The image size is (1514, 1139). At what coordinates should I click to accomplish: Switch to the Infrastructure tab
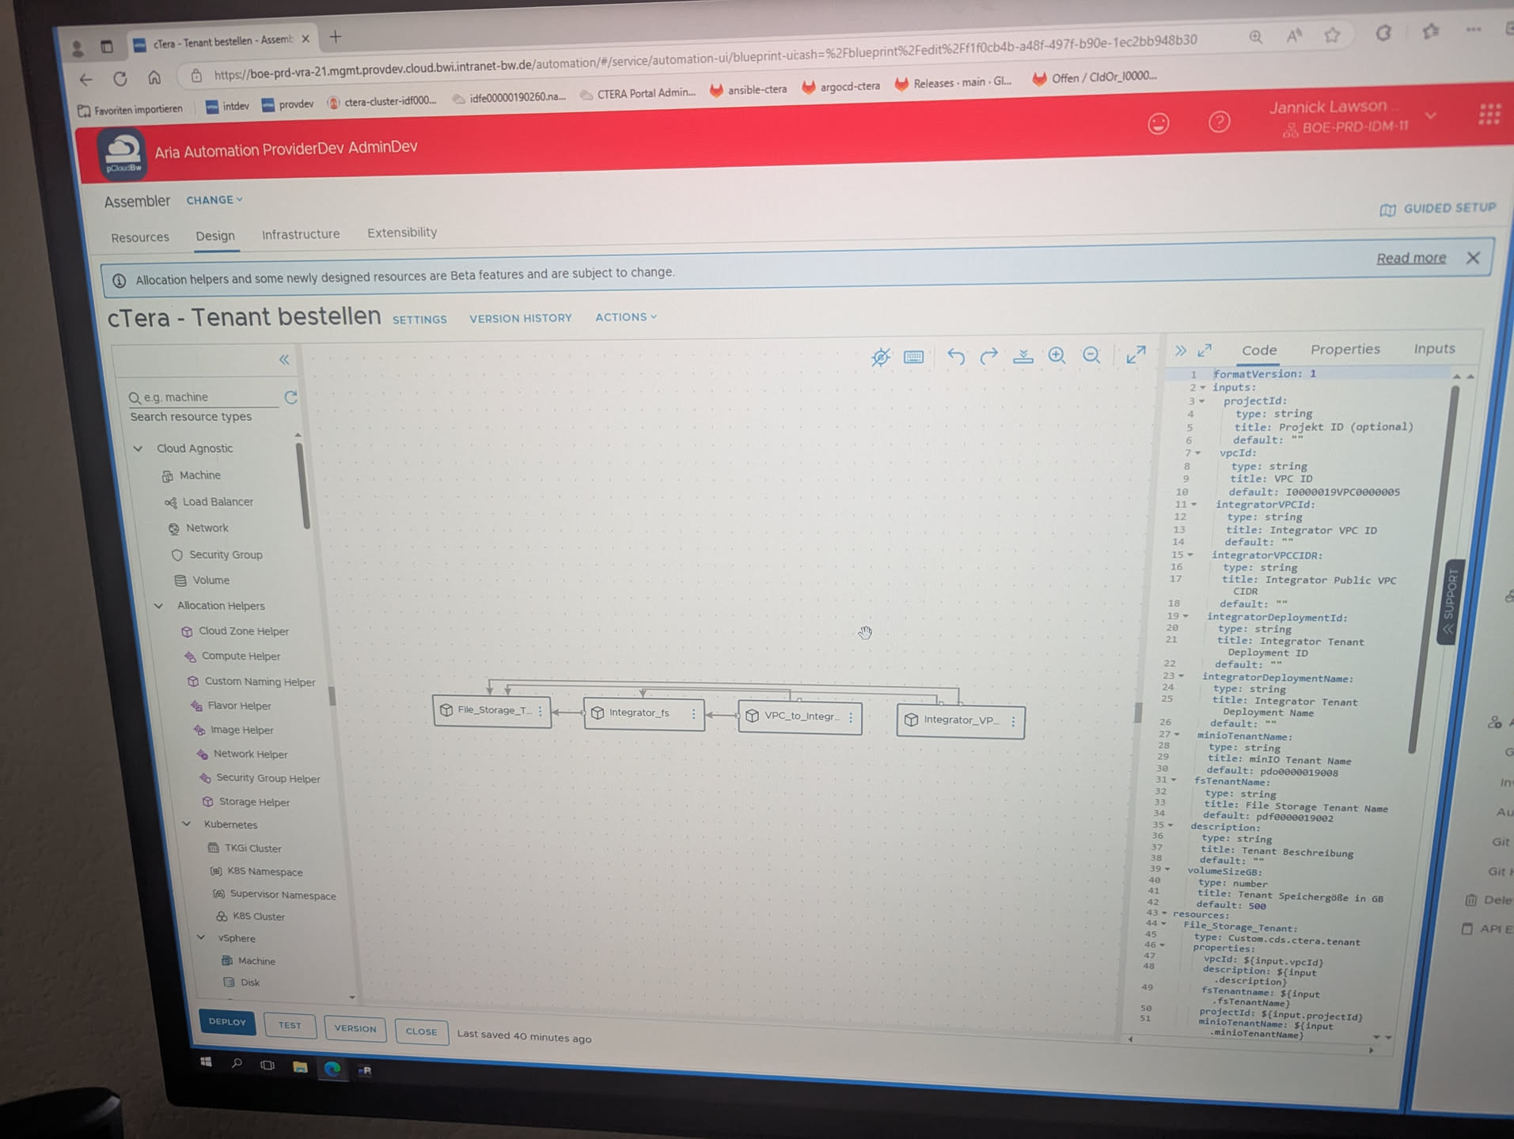(300, 234)
